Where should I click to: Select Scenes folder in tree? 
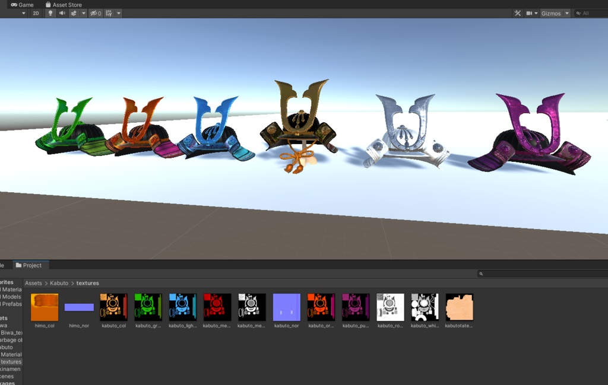(7, 377)
